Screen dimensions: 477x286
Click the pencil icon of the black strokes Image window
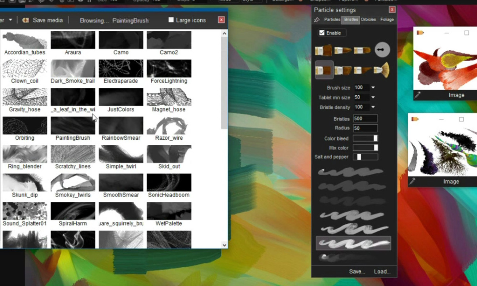(415, 119)
